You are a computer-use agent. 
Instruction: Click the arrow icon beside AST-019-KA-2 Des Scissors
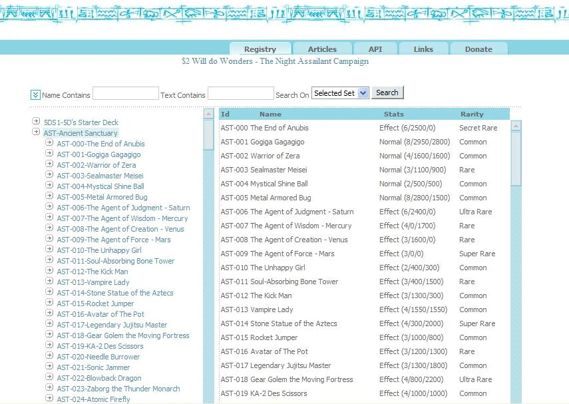pyautogui.click(x=49, y=345)
